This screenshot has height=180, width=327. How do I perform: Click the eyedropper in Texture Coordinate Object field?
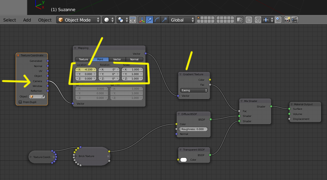pos(43,97)
